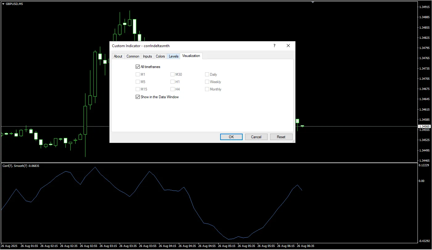Click the current price label 1.34565

424,127
